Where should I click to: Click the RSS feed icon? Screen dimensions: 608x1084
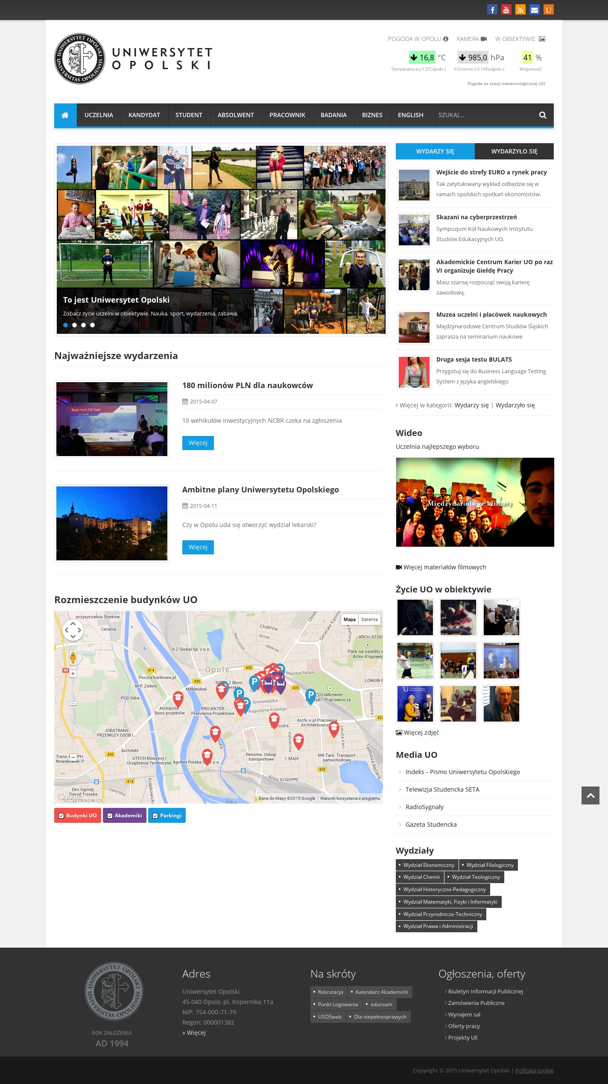click(x=520, y=9)
